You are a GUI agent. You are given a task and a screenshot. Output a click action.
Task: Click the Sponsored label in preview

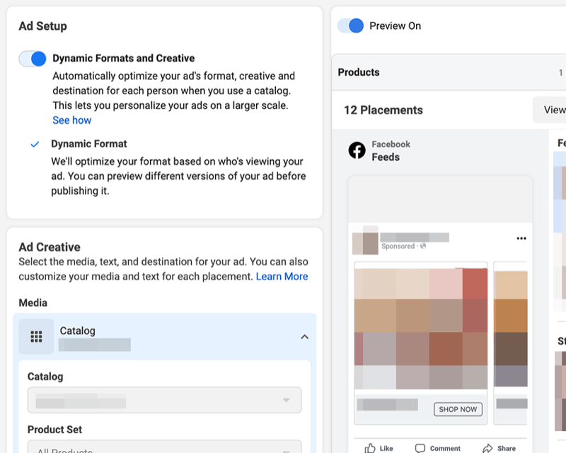398,246
